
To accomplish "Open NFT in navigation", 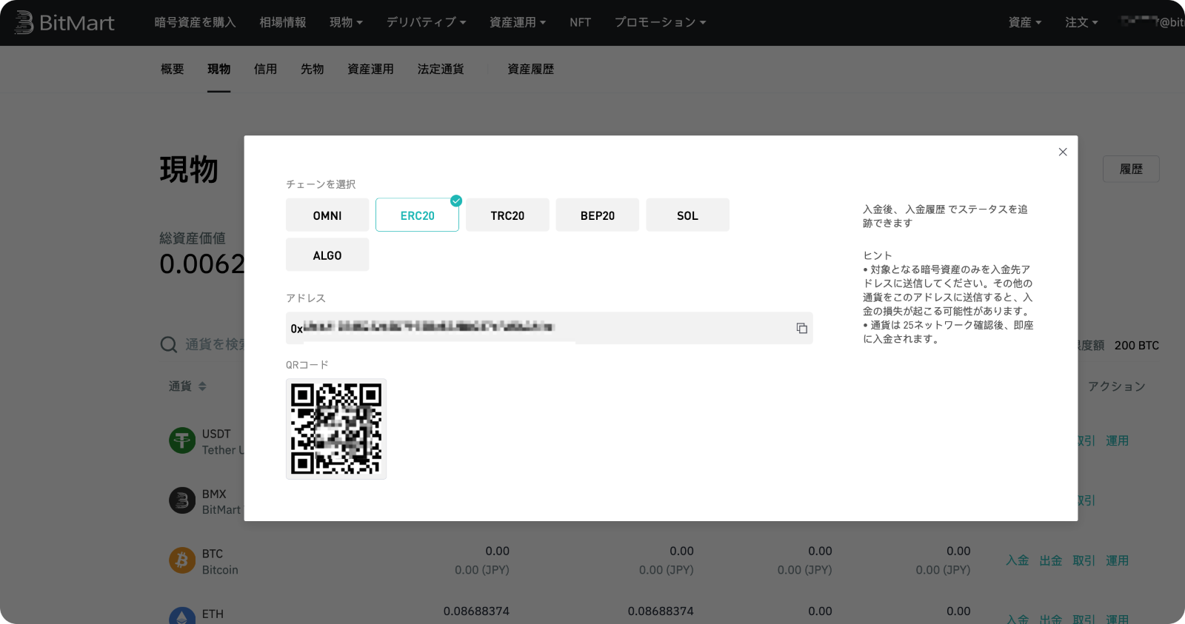I will point(580,22).
